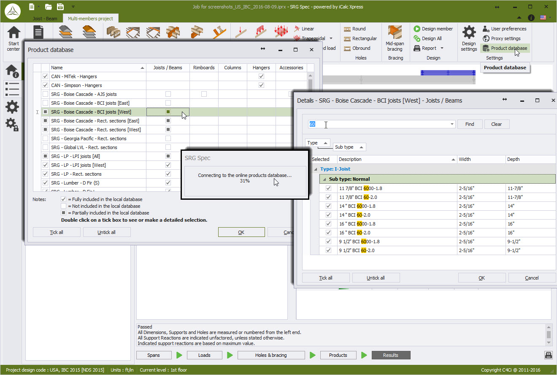
Task: Untick Selected box for 11 7/8" BCI 6000-1.8
Action: (328, 188)
